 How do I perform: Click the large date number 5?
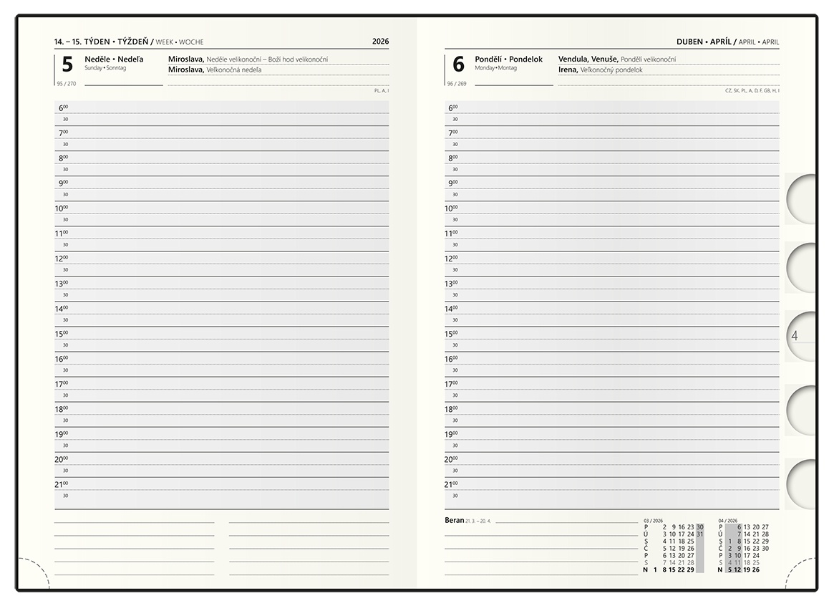67,65
